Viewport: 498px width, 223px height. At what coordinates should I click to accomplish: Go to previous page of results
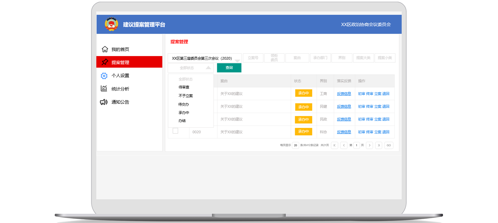344,145
